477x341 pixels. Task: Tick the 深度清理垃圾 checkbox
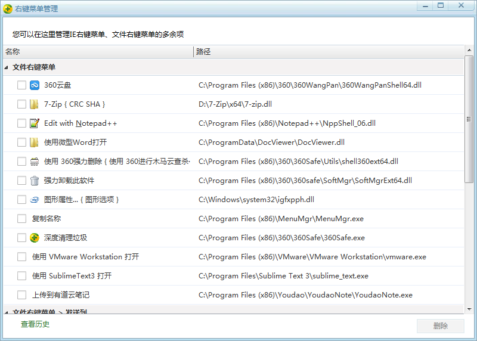click(21, 238)
